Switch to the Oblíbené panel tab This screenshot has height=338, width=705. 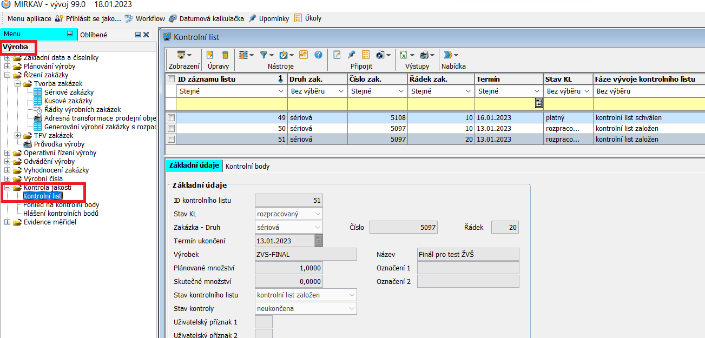tap(94, 35)
